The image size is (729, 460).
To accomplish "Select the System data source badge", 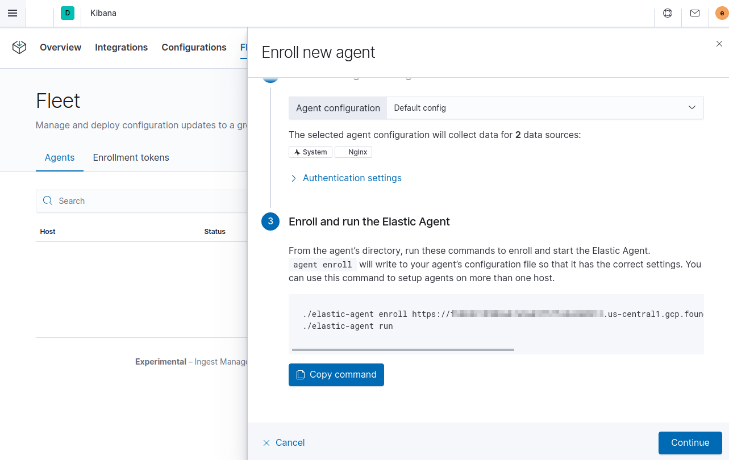I will 310,152.
